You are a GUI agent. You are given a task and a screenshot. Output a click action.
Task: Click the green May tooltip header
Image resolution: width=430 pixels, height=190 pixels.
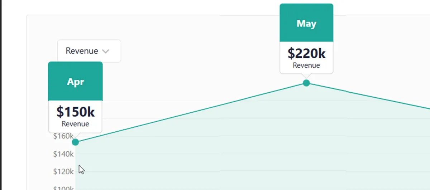(306, 23)
